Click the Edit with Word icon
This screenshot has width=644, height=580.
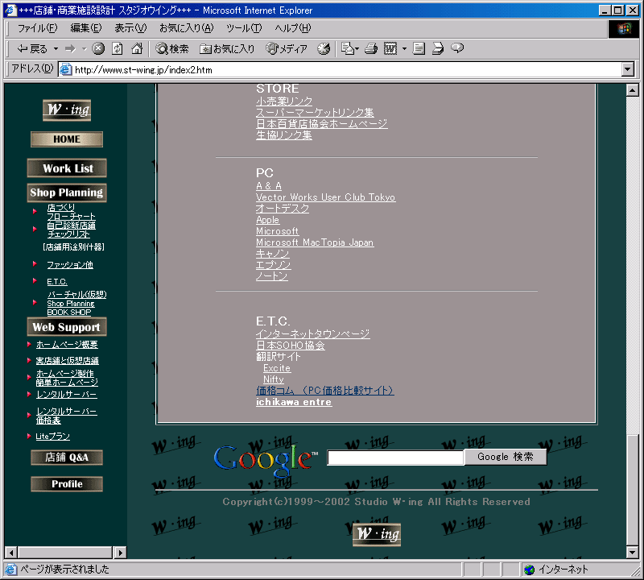click(x=390, y=48)
